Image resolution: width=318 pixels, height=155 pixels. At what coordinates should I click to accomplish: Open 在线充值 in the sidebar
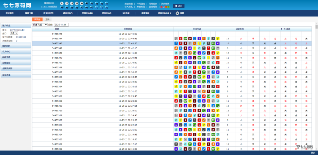16,57
